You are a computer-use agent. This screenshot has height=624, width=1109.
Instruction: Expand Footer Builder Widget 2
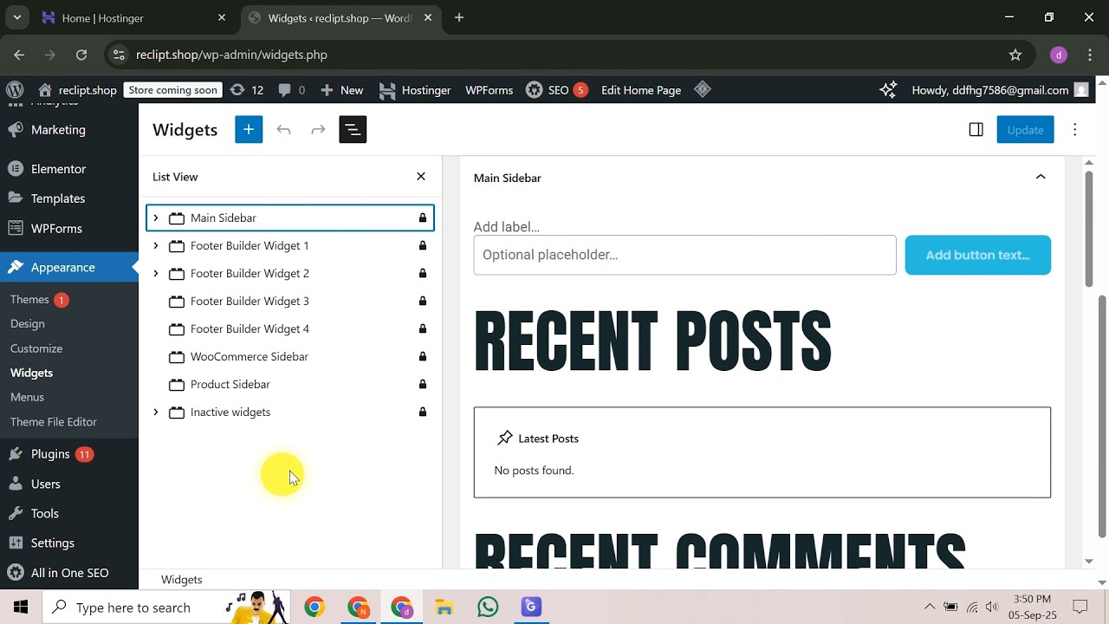click(x=156, y=273)
